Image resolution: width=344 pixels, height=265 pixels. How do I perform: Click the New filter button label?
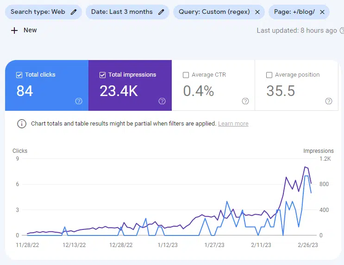click(x=30, y=30)
